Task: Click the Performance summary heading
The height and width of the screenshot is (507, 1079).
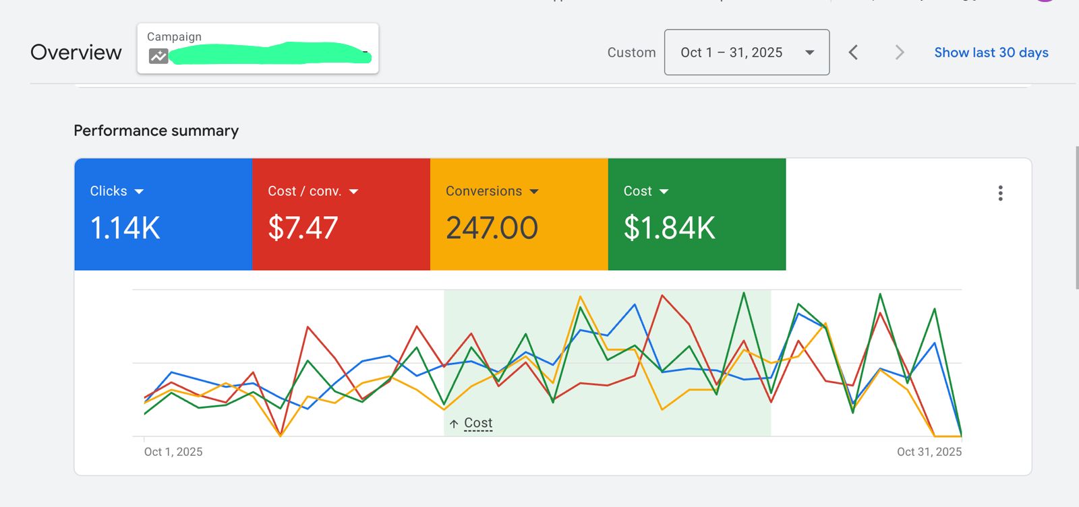Action: pos(156,131)
